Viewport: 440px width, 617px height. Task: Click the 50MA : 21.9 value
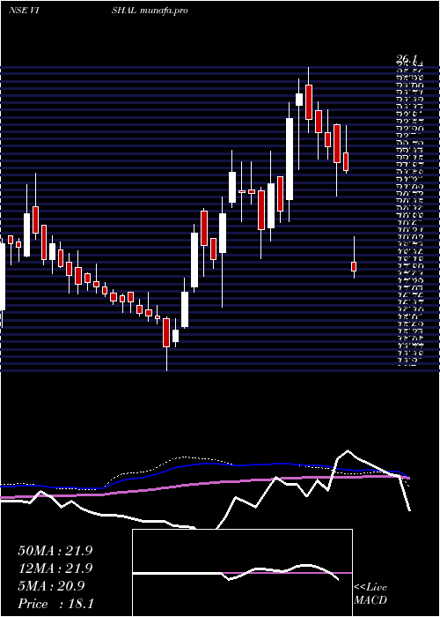pyautogui.click(x=55, y=551)
